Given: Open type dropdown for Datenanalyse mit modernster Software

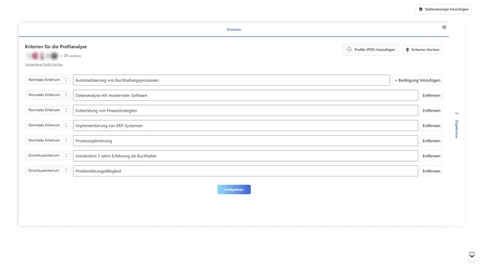Looking at the screenshot, I should coord(48,95).
